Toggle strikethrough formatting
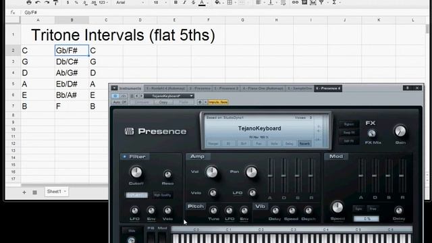The height and width of the screenshot is (243, 432). 193,3
